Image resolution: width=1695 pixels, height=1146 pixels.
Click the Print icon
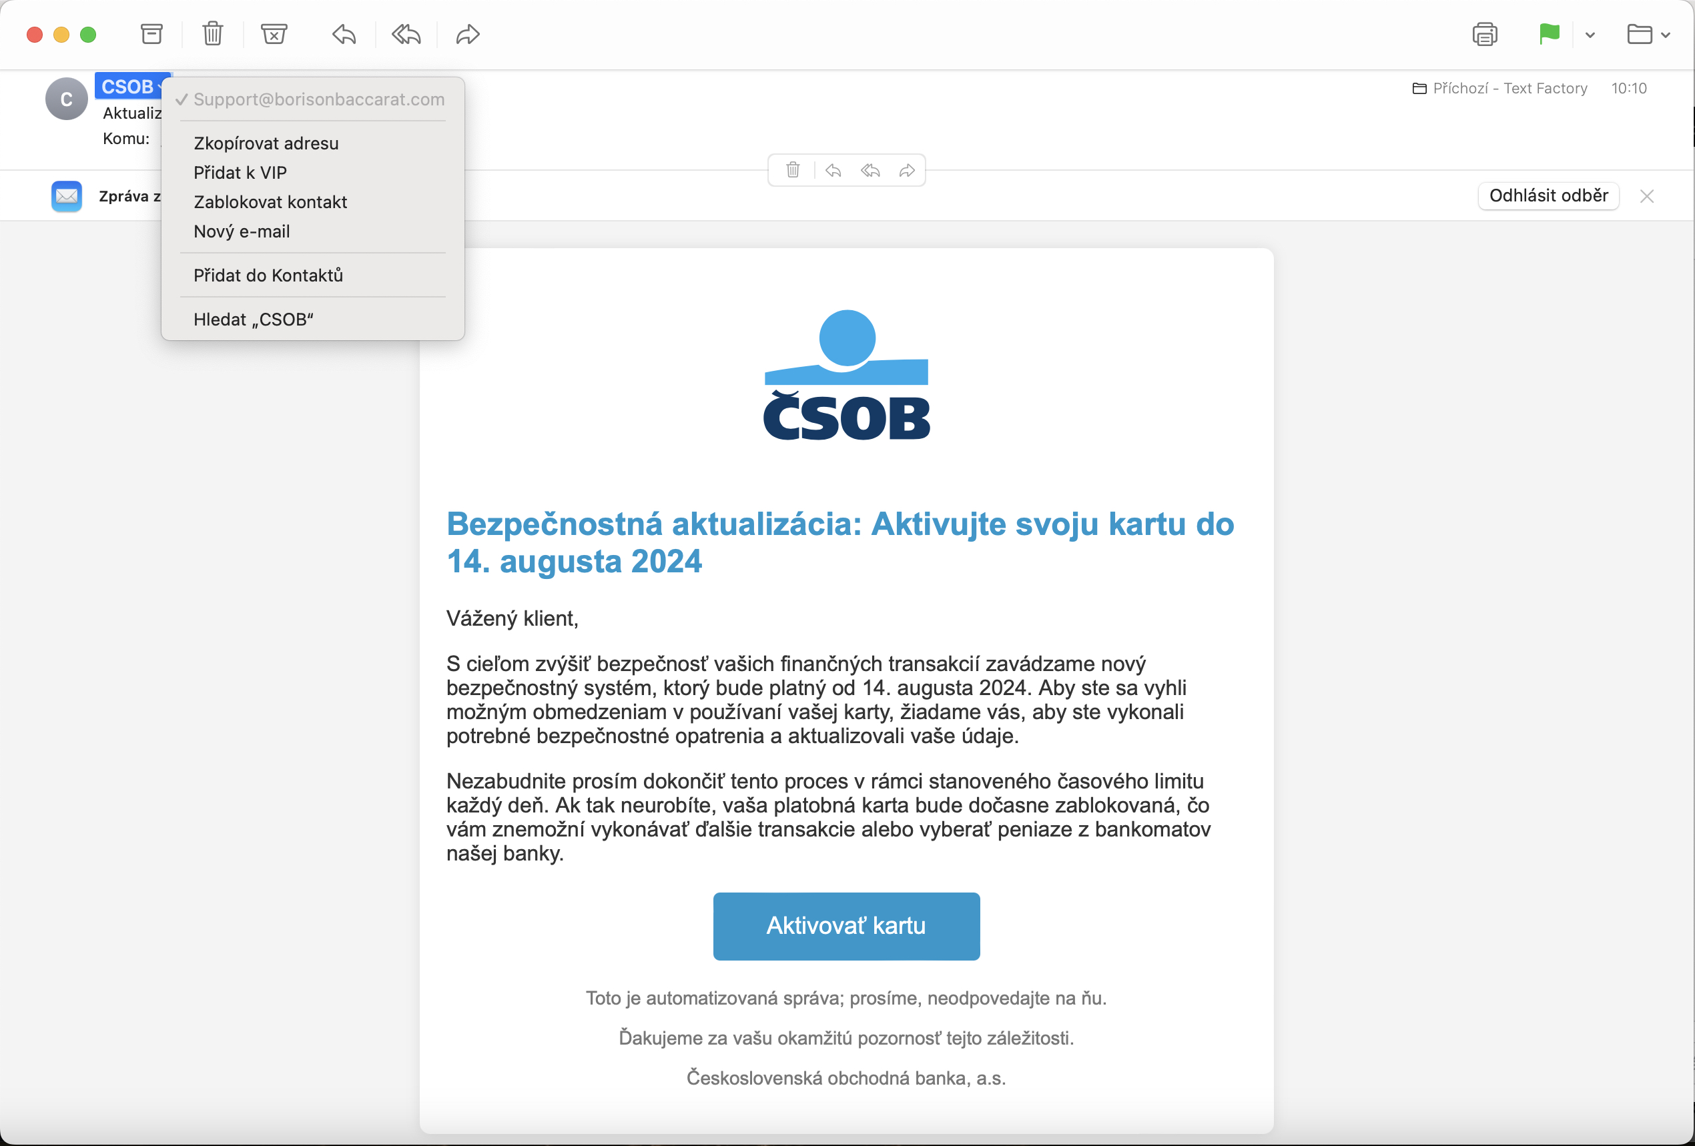1484,33
